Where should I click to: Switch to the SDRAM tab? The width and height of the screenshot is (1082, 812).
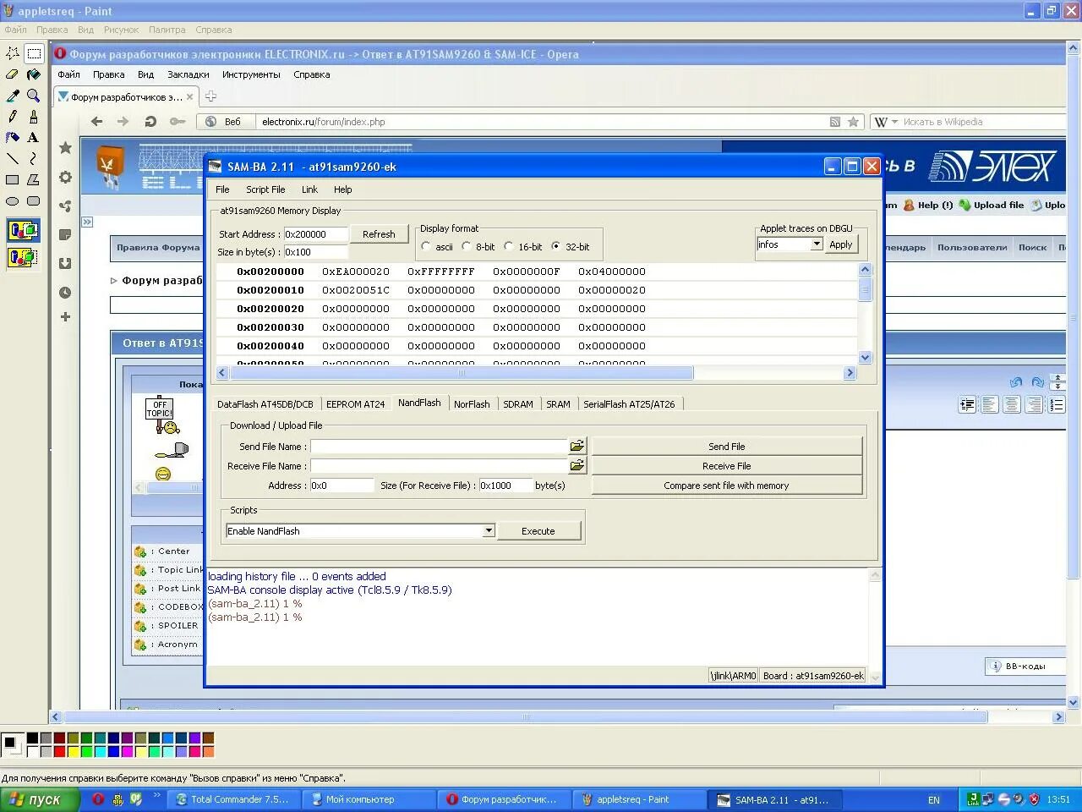click(518, 404)
